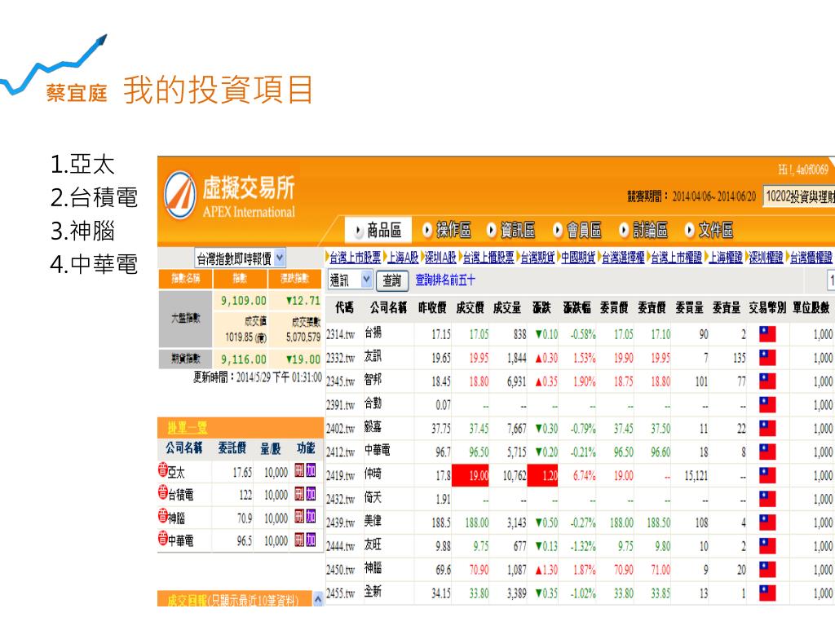Click the Taiwan flag in 台揚 row
The width and height of the screenshot is (835, 626).
click(x=767, y=334)
